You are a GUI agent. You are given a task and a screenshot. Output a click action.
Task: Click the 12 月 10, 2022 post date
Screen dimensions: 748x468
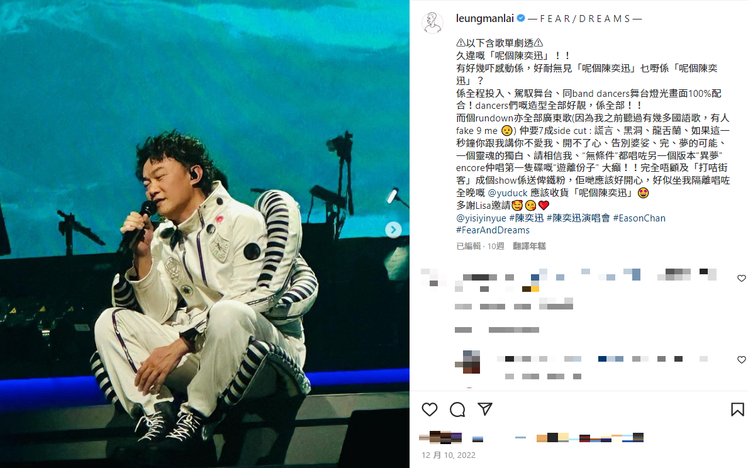(449, 455)
